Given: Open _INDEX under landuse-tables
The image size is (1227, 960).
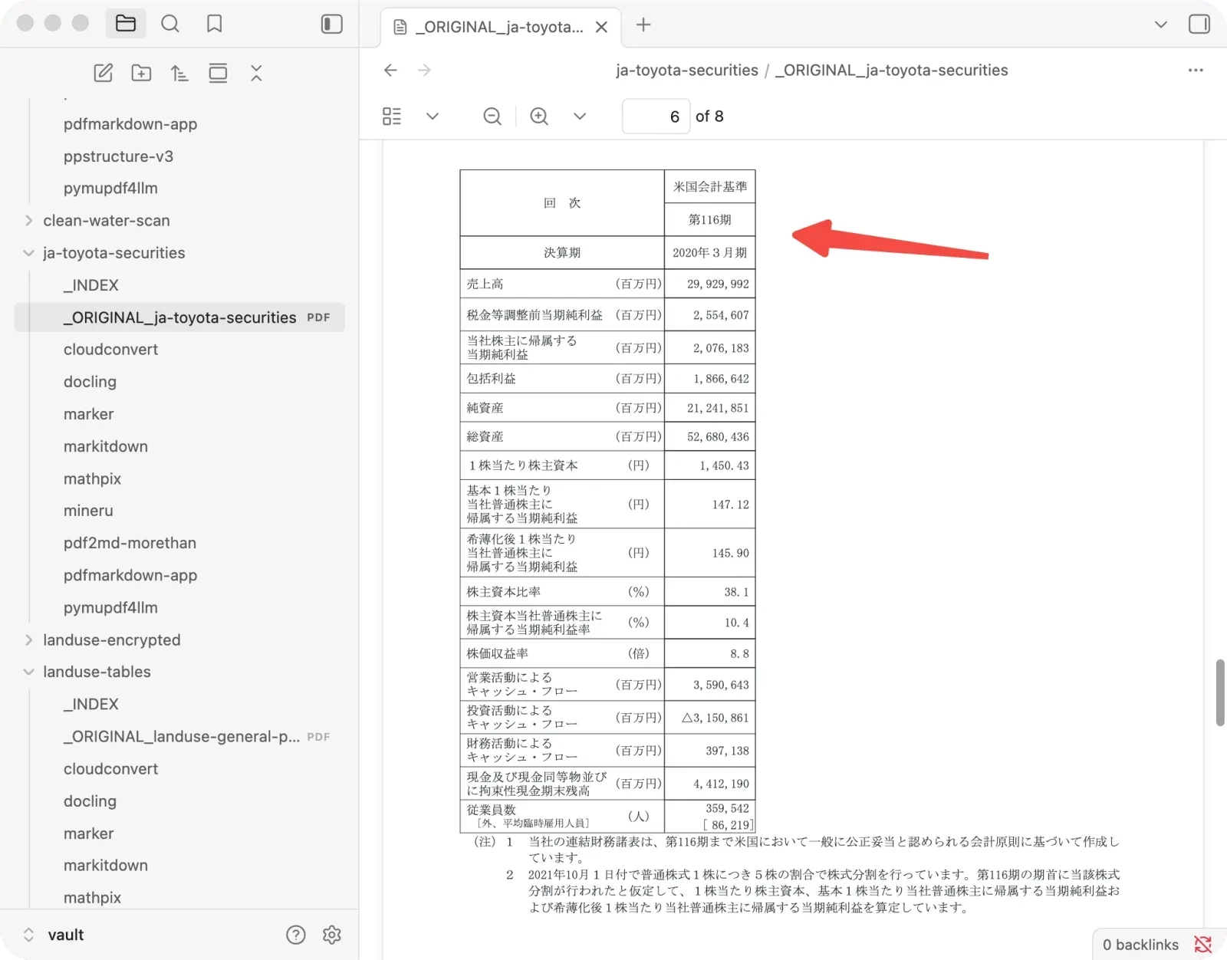Looking at the screenshot, I should (x=91, y=704).
